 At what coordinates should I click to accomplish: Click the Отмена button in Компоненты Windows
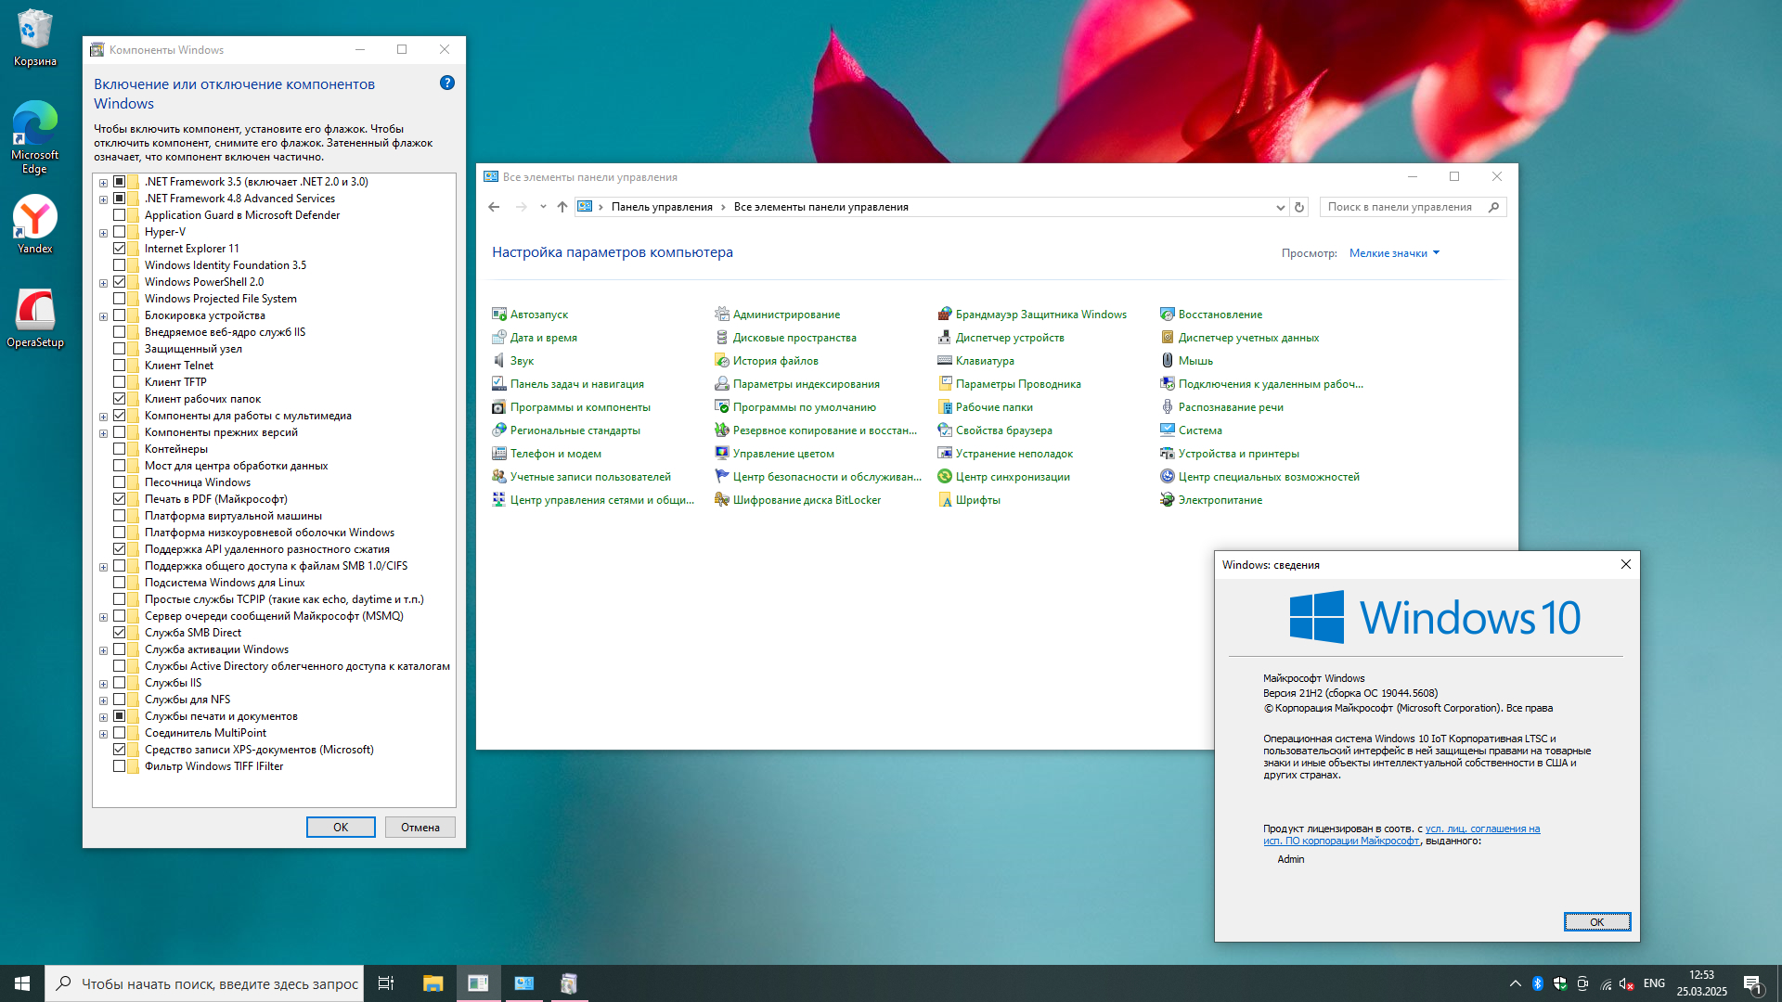click(x=420, y=828)
